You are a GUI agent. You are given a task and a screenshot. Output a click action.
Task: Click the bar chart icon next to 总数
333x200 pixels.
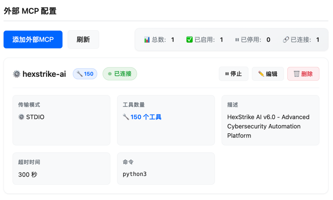point(147,40)
